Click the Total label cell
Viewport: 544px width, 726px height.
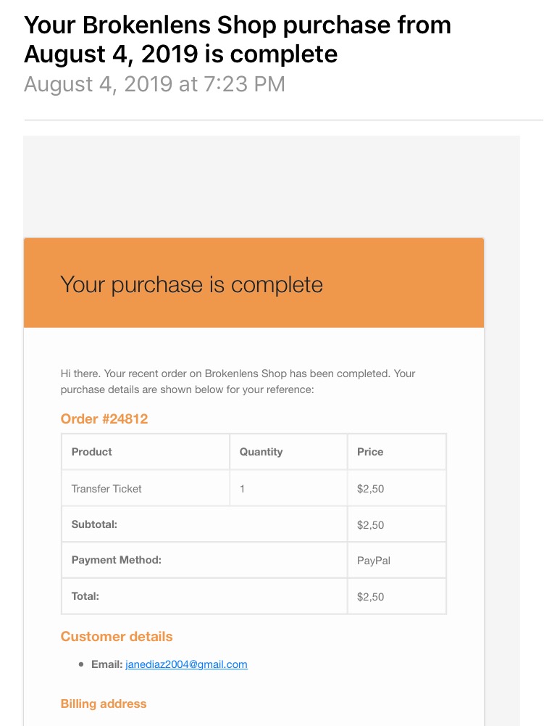coord(204,596)
